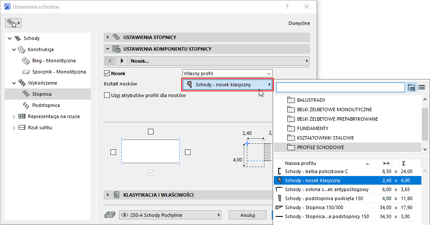Image resolution: width=430 pixels, height=225 pixels.
Task: Switch to list view in profile picker
Action: click(421, 87)
